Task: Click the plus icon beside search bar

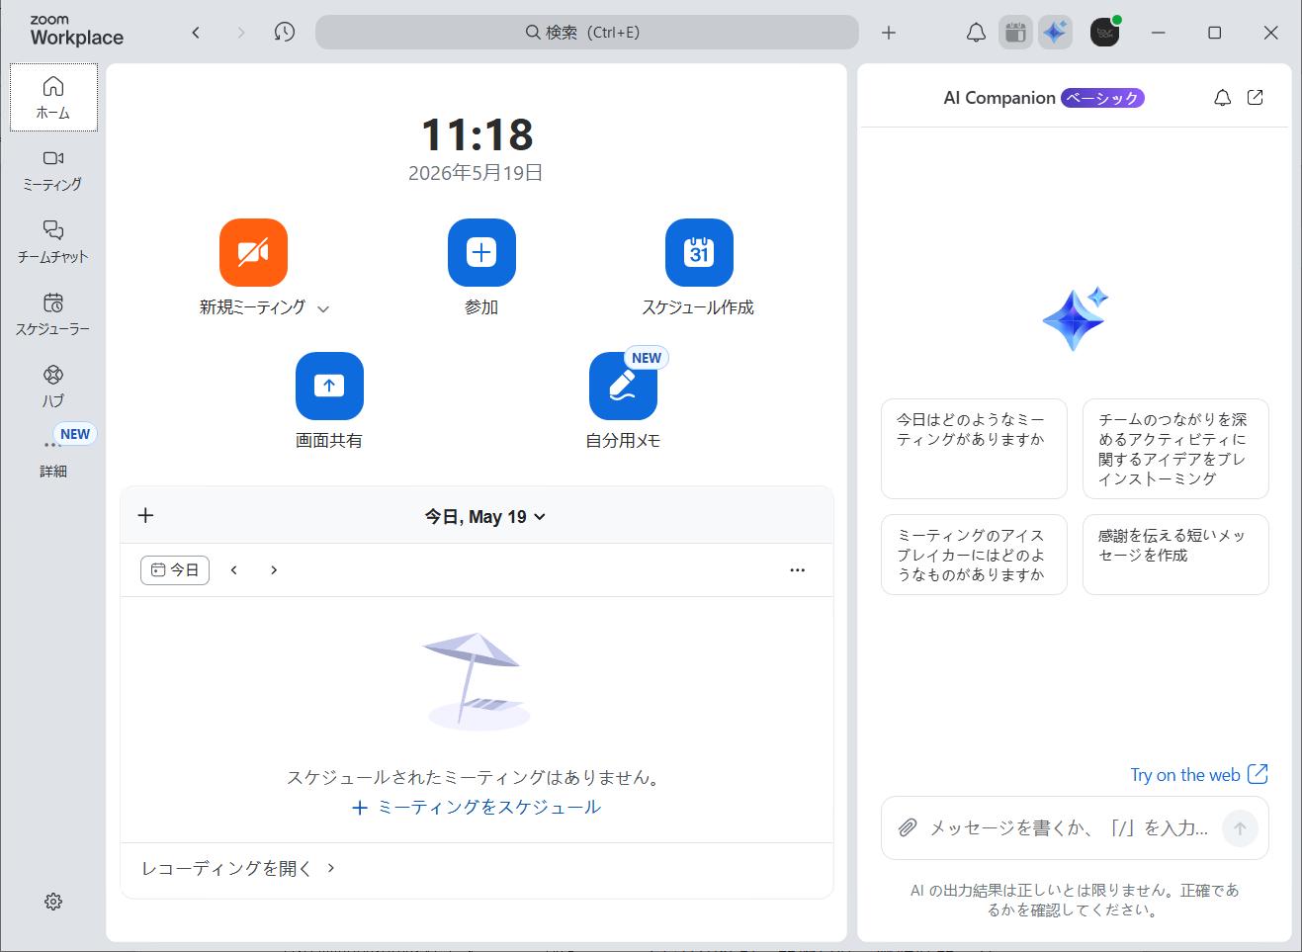Action: 889,33
